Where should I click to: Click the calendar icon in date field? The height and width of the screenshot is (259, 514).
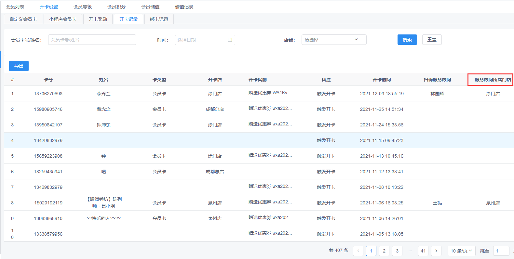tap(230, 40)
